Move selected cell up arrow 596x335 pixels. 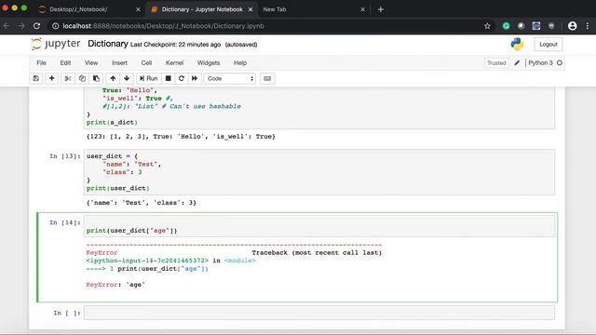[113, 78]
